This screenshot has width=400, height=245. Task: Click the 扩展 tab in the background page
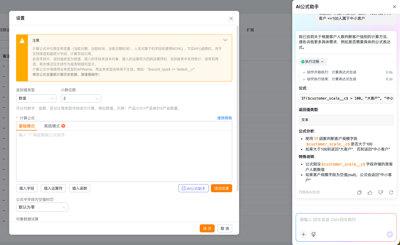[250, 30]
